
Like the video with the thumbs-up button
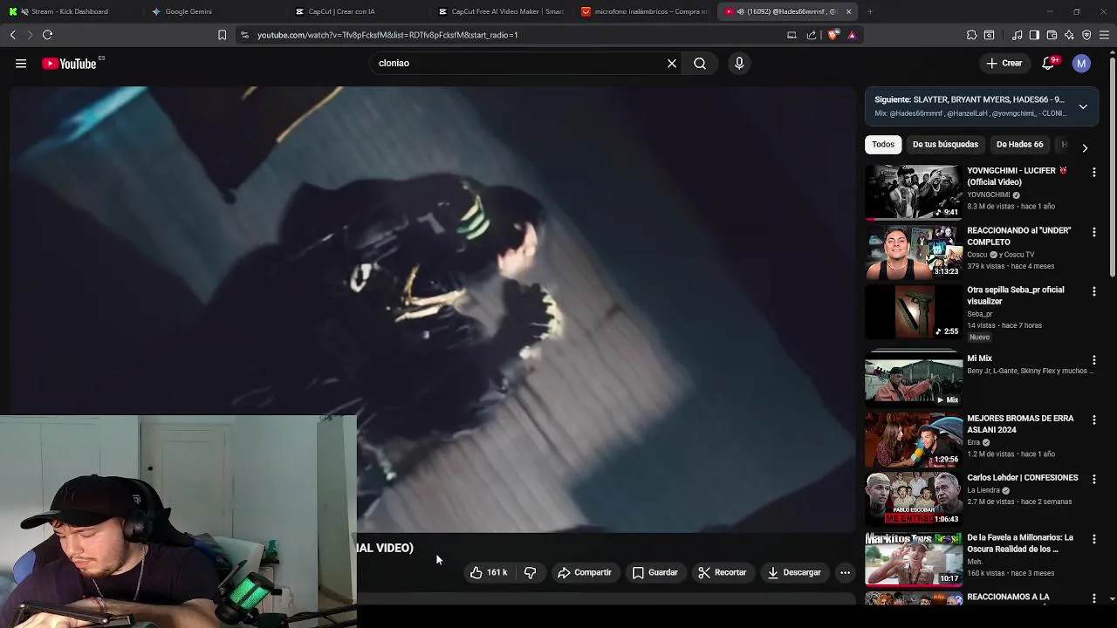pyautogui.click(x=489, y=573)
